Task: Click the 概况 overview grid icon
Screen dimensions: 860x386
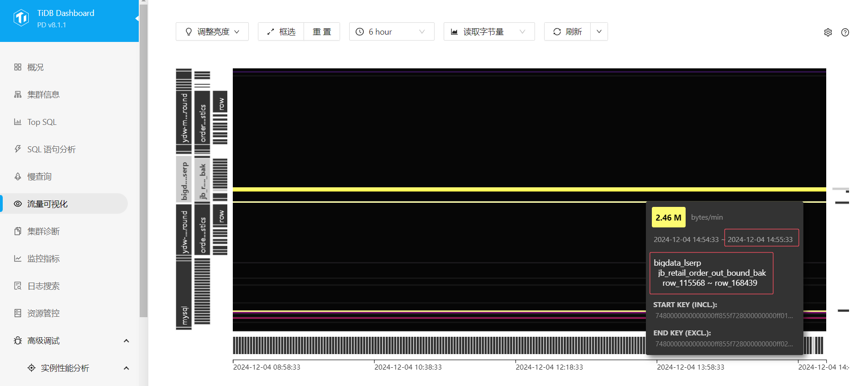Action: [x=18, y=67]
